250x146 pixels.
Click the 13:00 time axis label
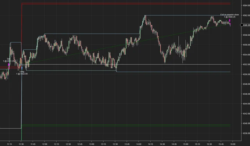coord(92,144)
